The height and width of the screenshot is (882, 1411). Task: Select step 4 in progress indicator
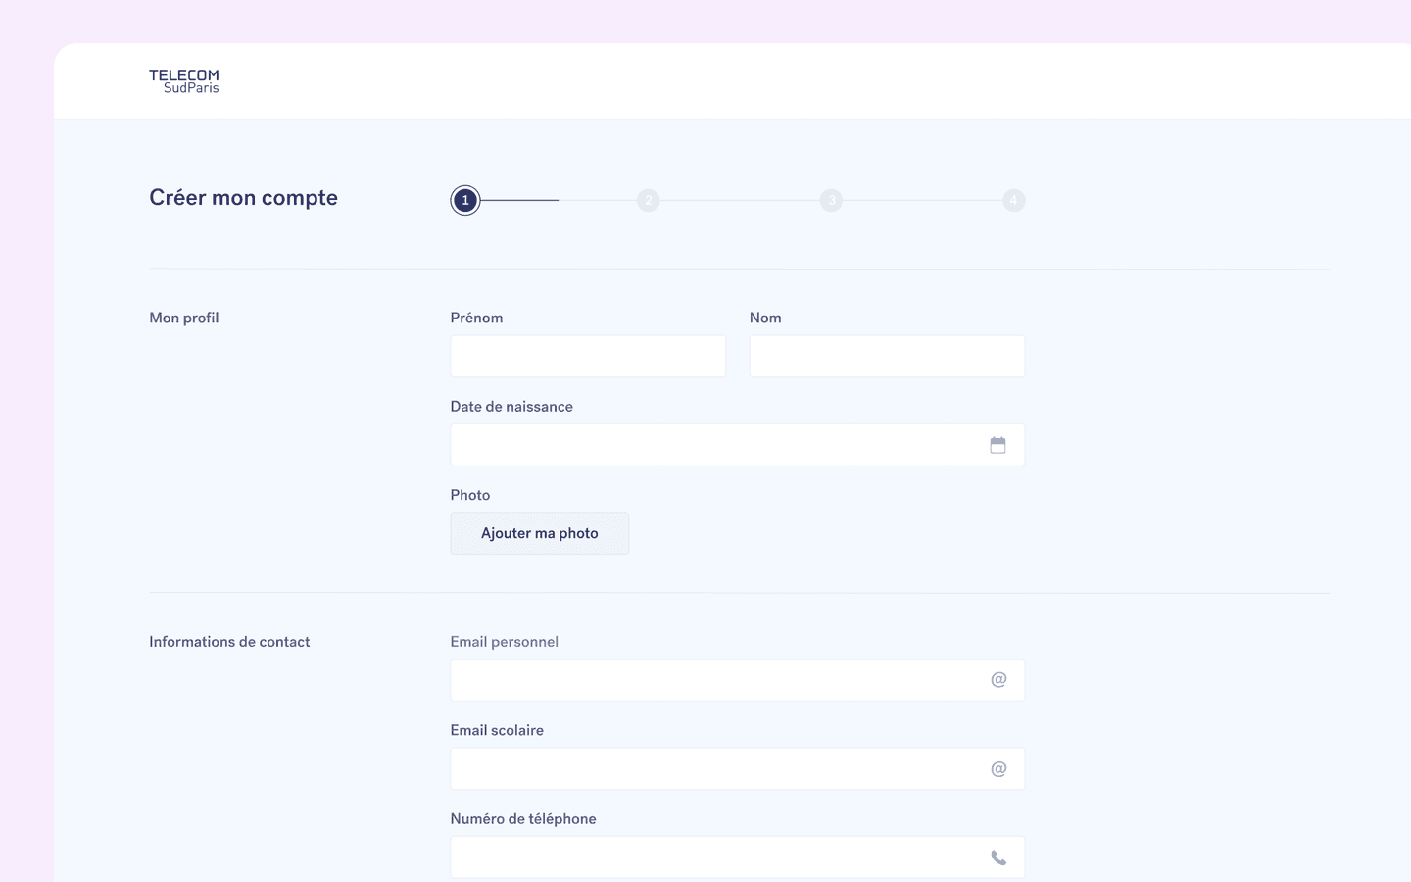coord(1013,200)
